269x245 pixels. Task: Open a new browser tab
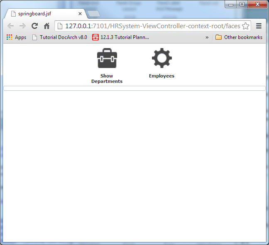tap(94, 14)
